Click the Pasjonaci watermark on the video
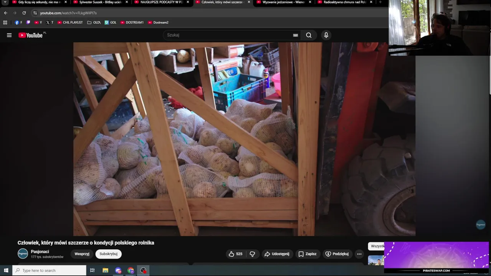This screenshot has width=491, height=276. 481,225
